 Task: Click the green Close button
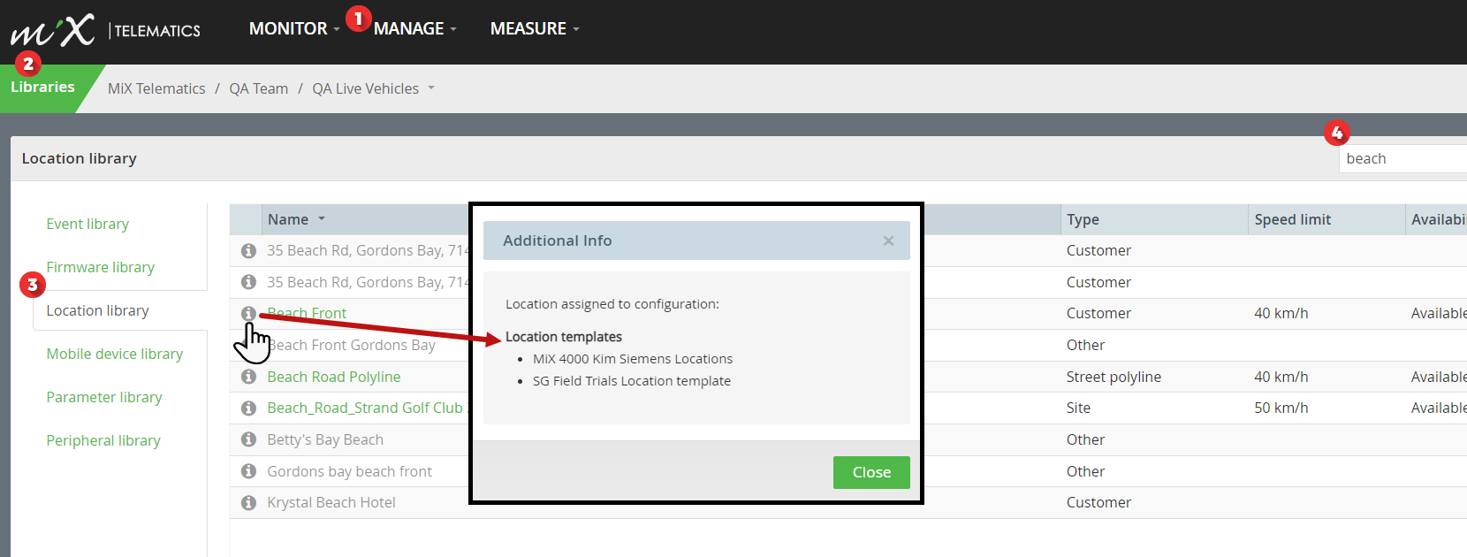click(x=871, y=473)
